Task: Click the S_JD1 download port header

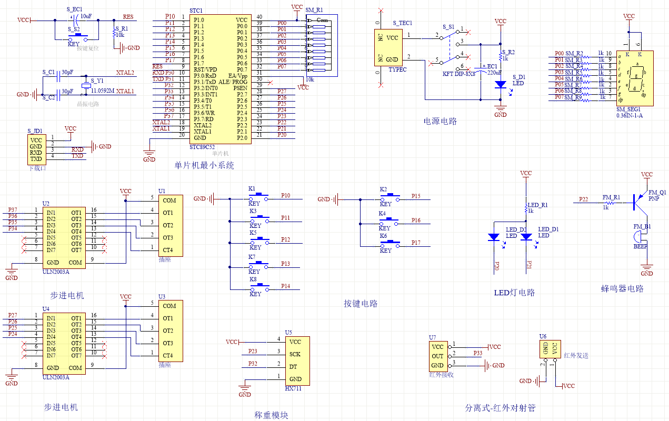Action: coord(36,149)
